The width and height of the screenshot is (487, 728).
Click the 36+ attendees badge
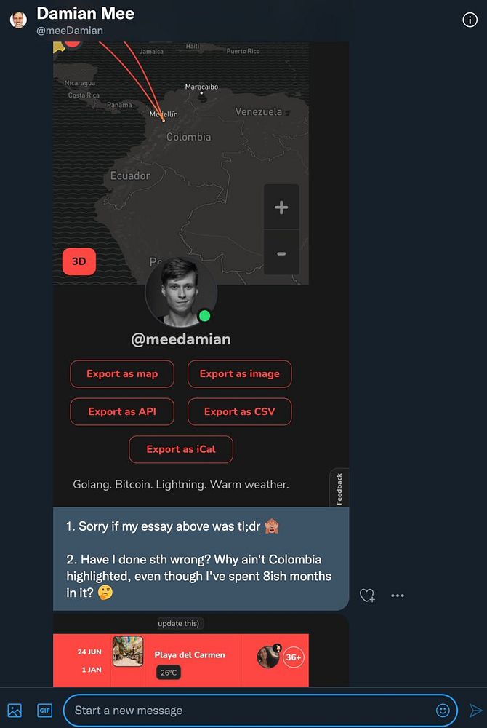pyautogui.click(x=294, y=657)
